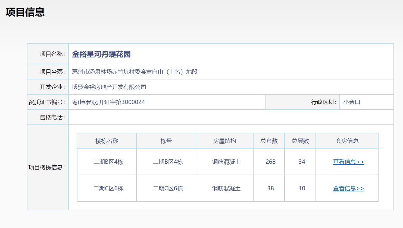Open 查看信息 link for 二期C区6栋
The width and height of the screenshot is (403, 228).
(x=348, y=188)
